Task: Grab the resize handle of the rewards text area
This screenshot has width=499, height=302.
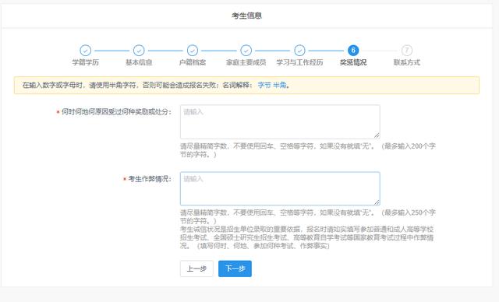Action: 377,135
